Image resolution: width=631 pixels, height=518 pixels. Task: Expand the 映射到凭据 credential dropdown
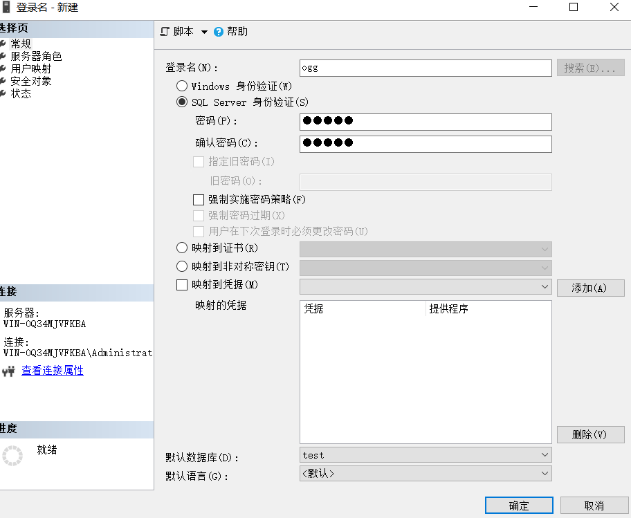tap(426, 286)
